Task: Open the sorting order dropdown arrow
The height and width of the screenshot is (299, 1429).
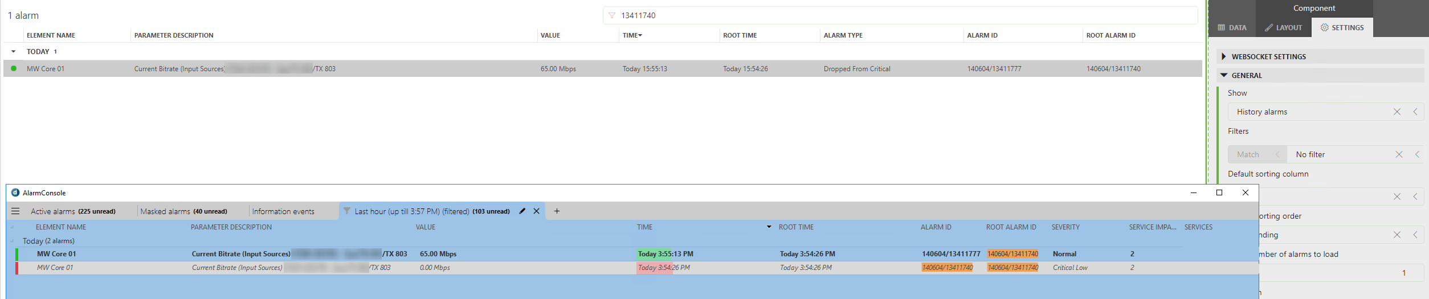Action: coord(1415,235)
